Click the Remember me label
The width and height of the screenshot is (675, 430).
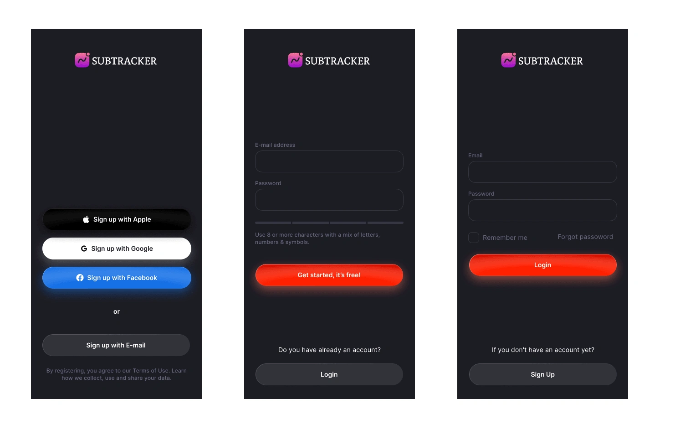(x=505, y=238)
